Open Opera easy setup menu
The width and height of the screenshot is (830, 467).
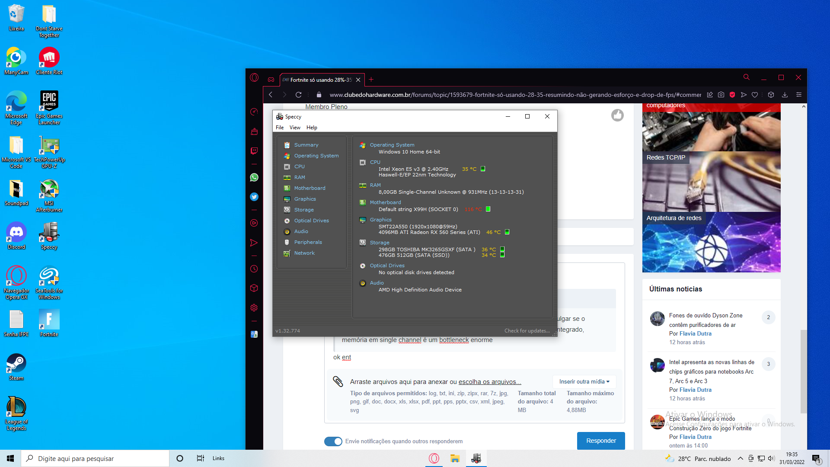click(x=799, y=95)
